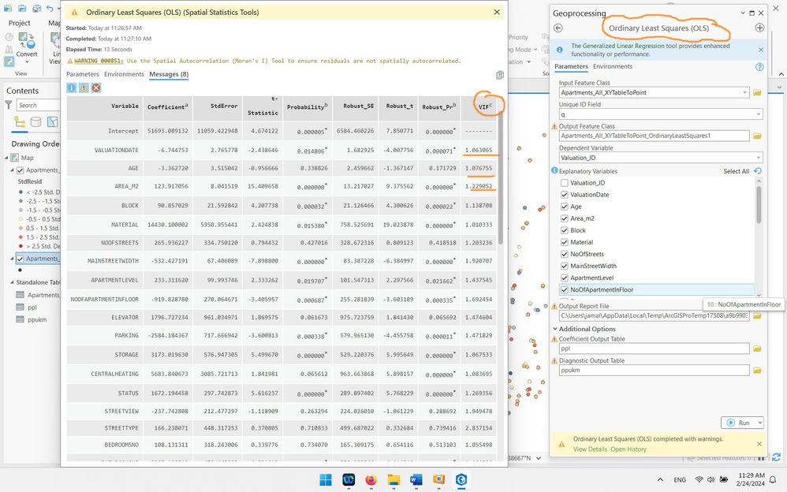Uncheck NoOfStreets explanatory variable
The width and height of the screenshot is (787, 492).
[x=564, y=254]
